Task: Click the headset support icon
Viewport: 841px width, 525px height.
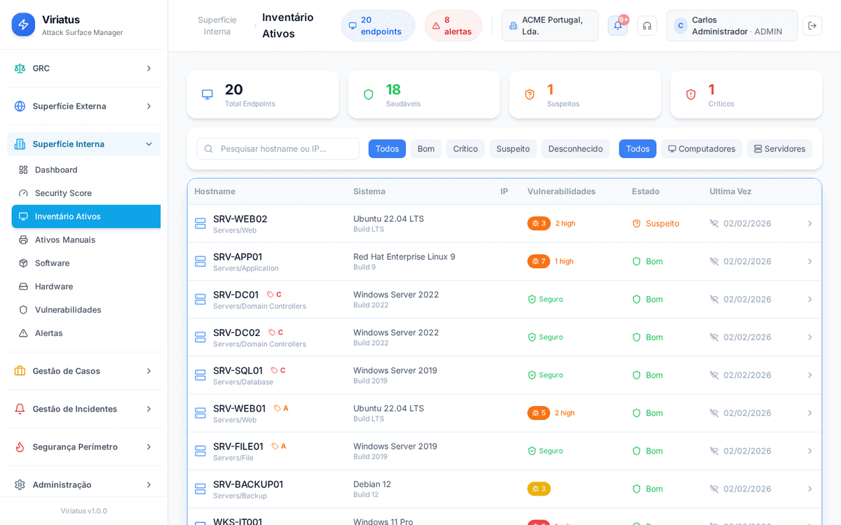Action: coord(647,25)
